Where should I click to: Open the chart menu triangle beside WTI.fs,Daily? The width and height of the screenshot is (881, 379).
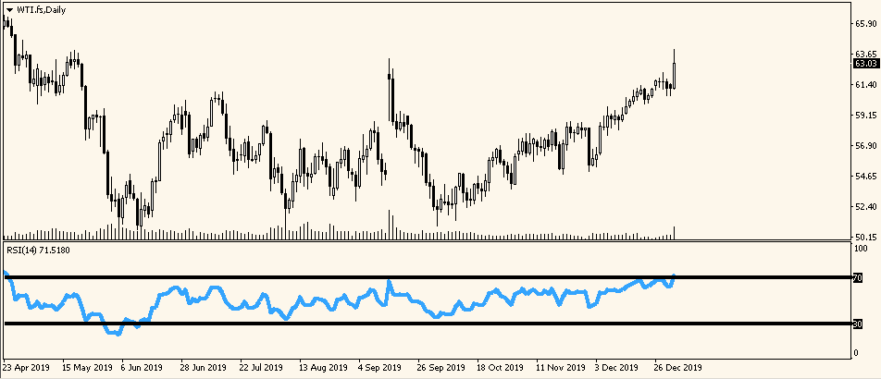[x=9, y=9]
